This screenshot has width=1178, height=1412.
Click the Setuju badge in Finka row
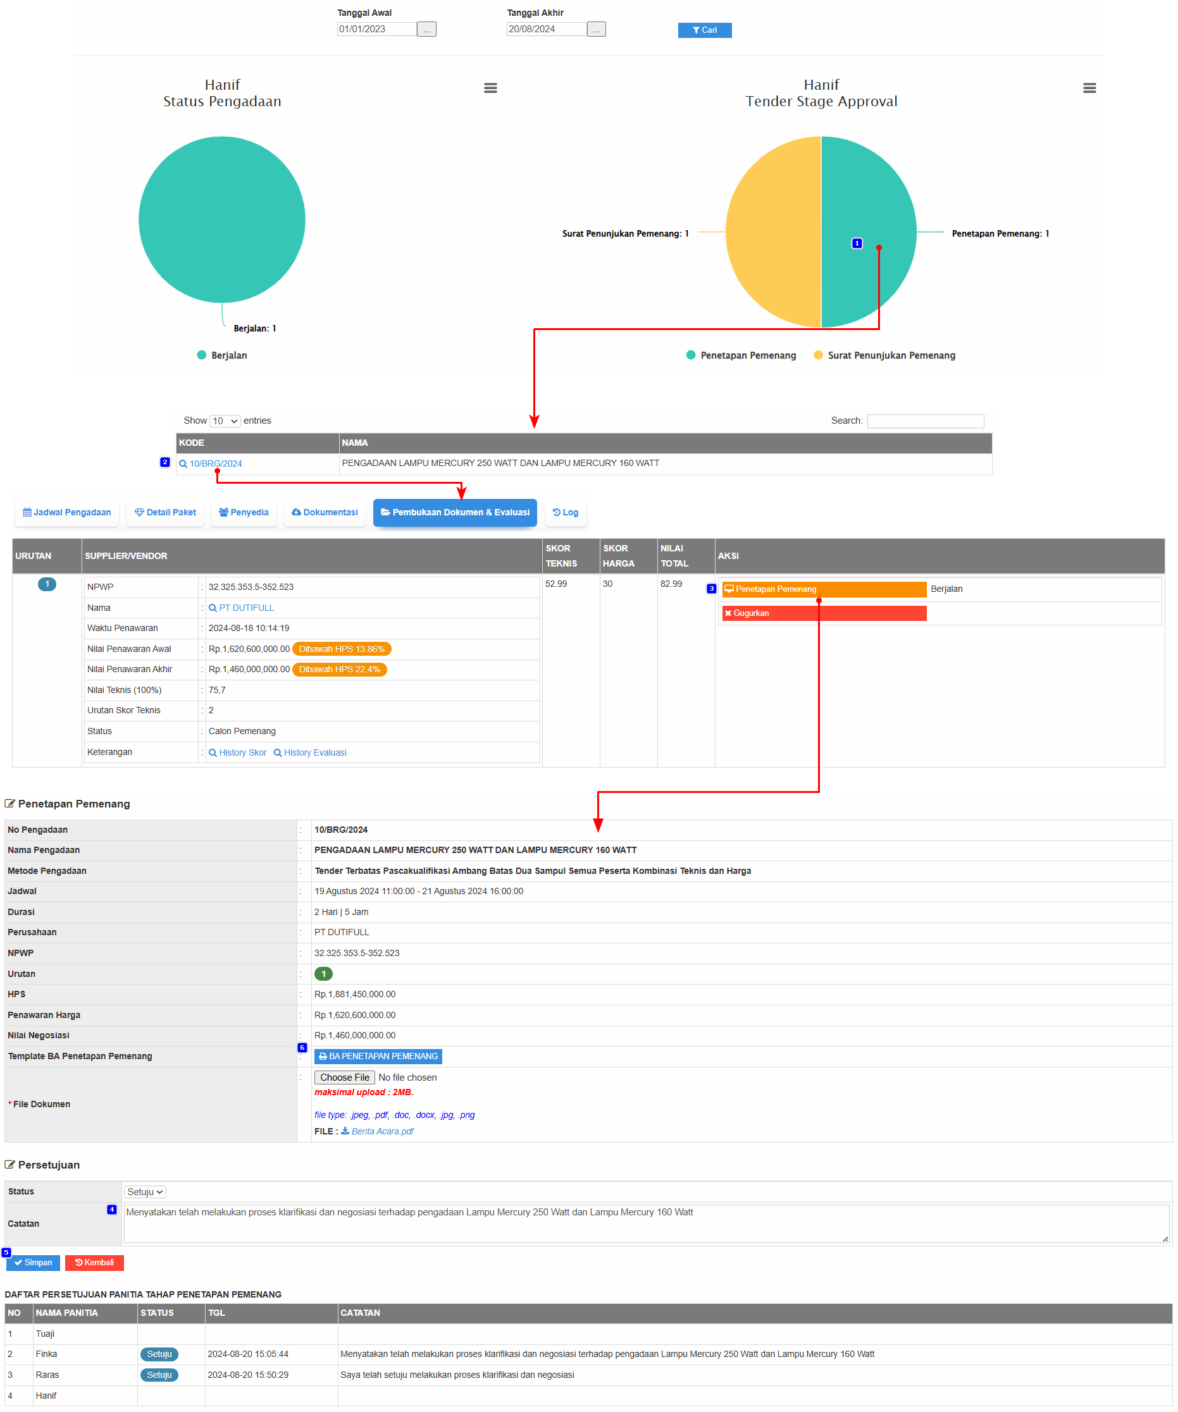pos(159,1354)
